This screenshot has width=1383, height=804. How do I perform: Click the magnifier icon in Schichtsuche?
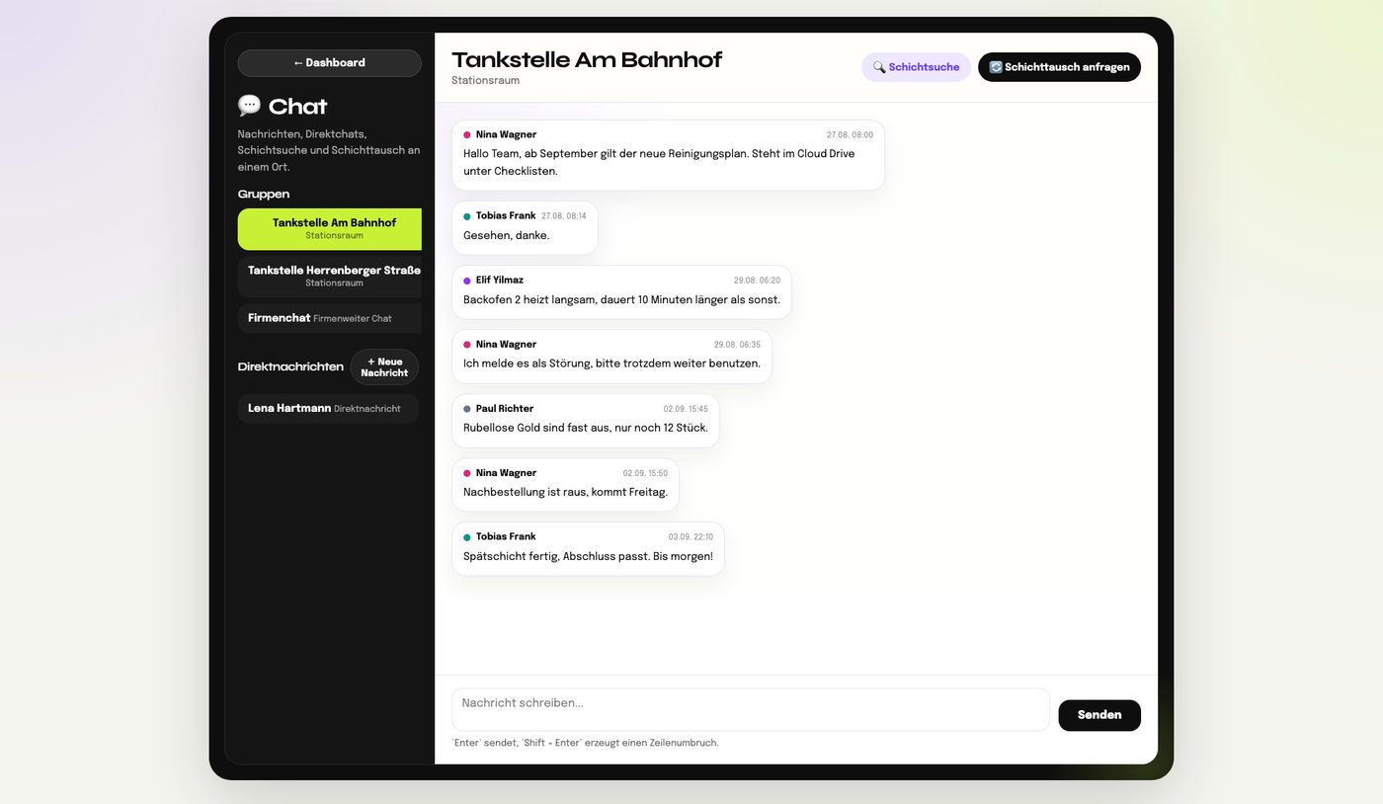879,67
